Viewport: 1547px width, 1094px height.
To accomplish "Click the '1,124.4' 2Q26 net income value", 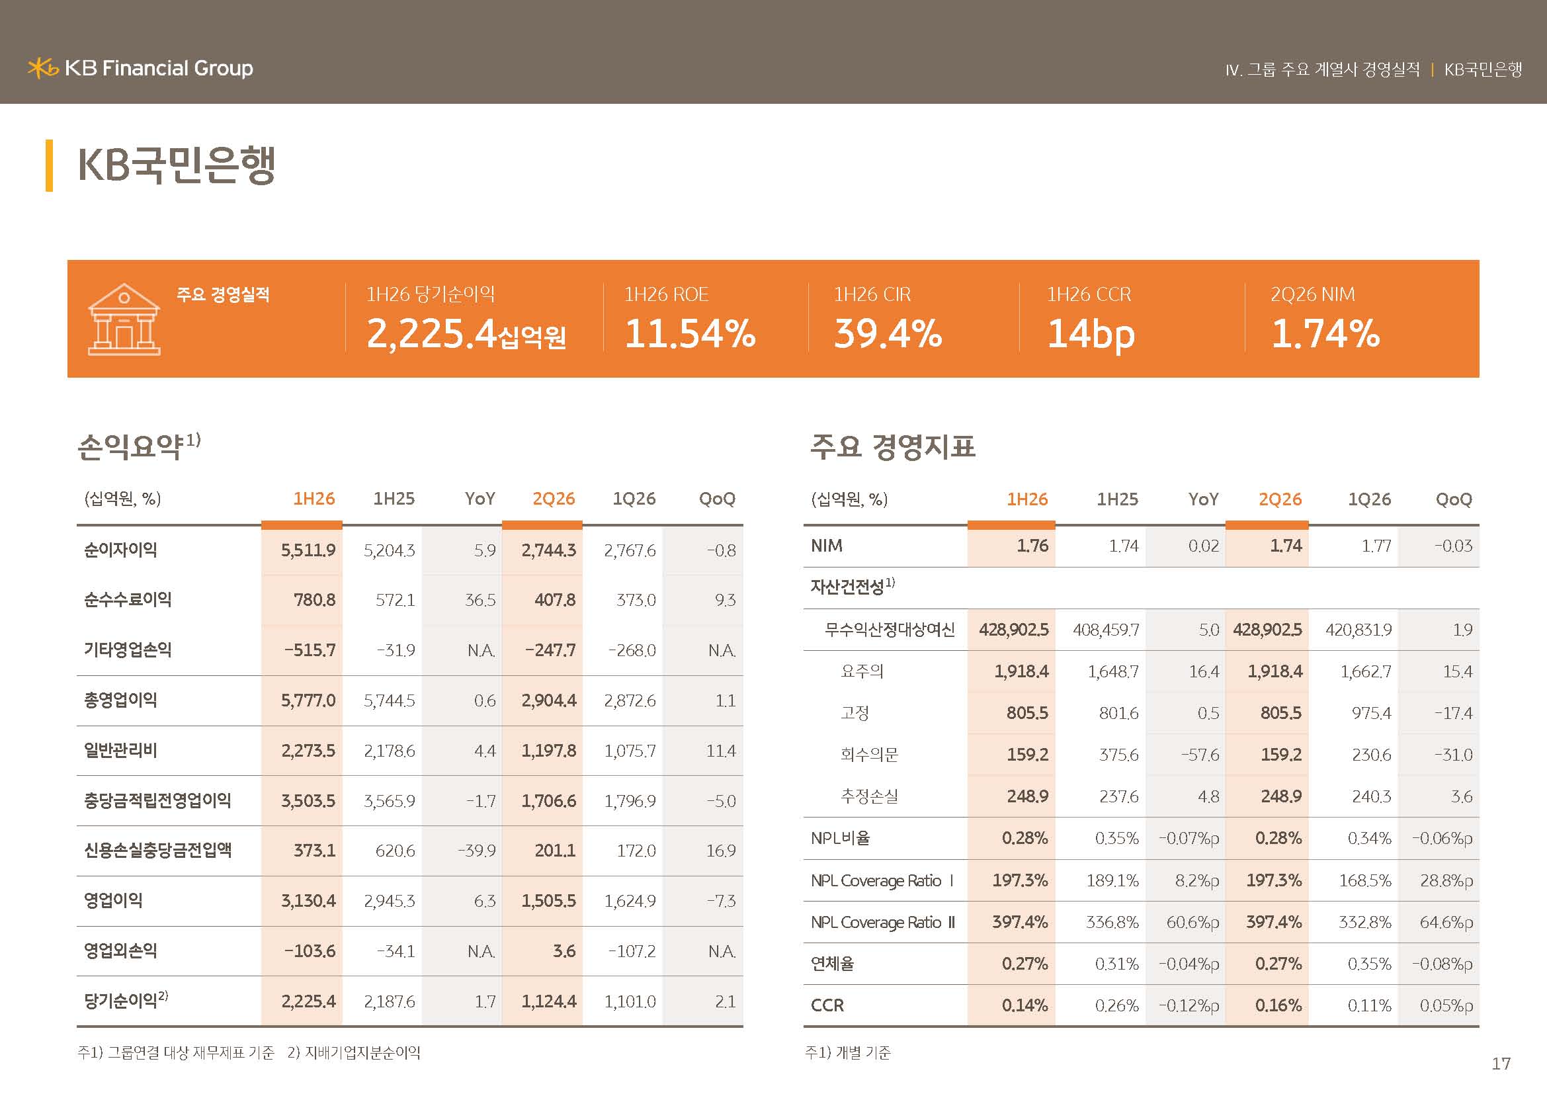I will click(x=548, y=1001).
